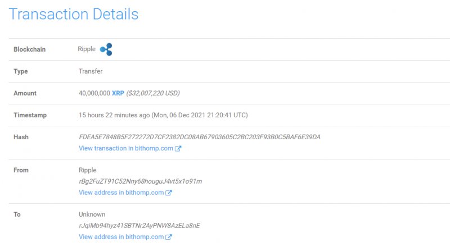This screenshot has height=251, width=450.
Task: Open View transaction in bithomp.com link
Action: pos(126,148)
